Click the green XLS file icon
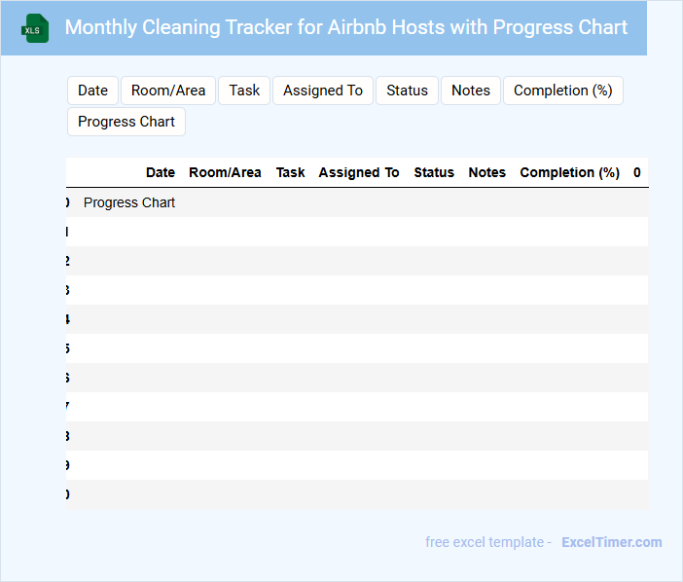The image size is (683, 582). 35,28
